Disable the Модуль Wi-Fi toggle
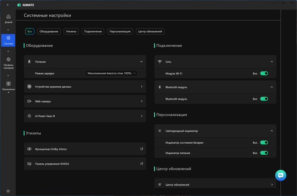 [x=264, y=74]
